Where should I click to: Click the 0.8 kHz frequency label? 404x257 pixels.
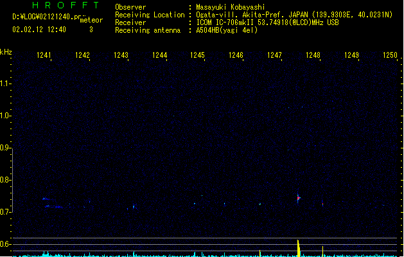[5, 180]
